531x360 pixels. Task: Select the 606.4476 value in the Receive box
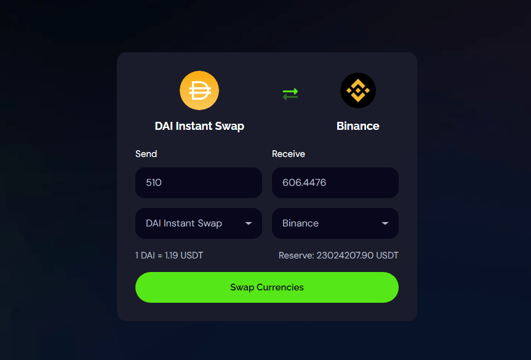(x=304, y=183)
